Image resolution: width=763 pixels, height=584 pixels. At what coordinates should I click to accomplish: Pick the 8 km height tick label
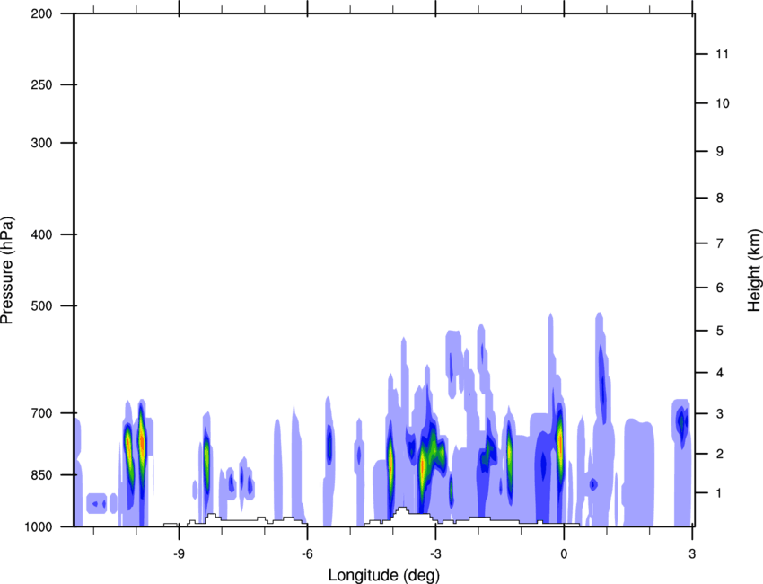click(x=720, y=198)
